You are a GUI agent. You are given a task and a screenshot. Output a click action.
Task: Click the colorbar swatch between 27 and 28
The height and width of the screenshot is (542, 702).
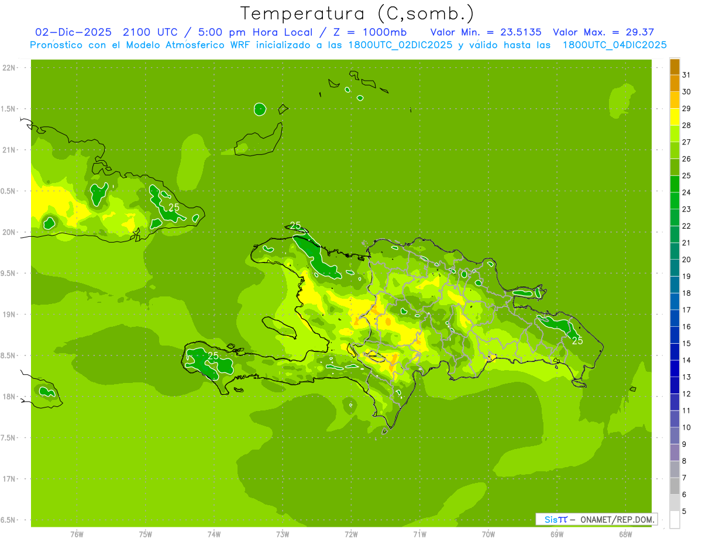pyautogui.click(x=675, y=134)
